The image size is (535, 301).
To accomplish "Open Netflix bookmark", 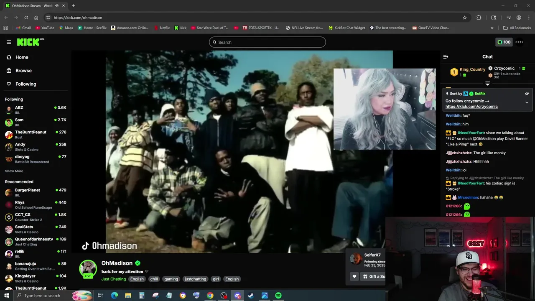I will (162, 28).
